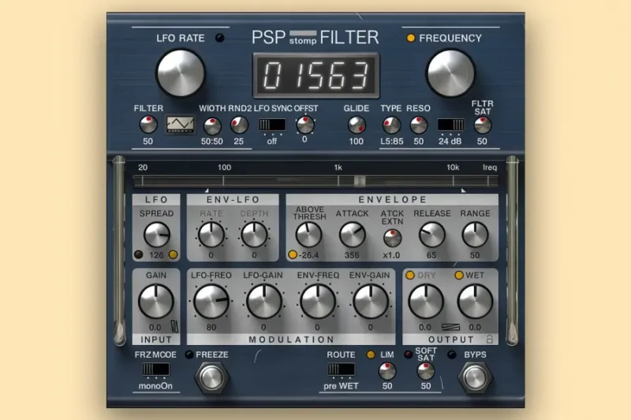Click the envelope RANGE knob
Viewport: 631px width, 420px height.
point(475,235)
